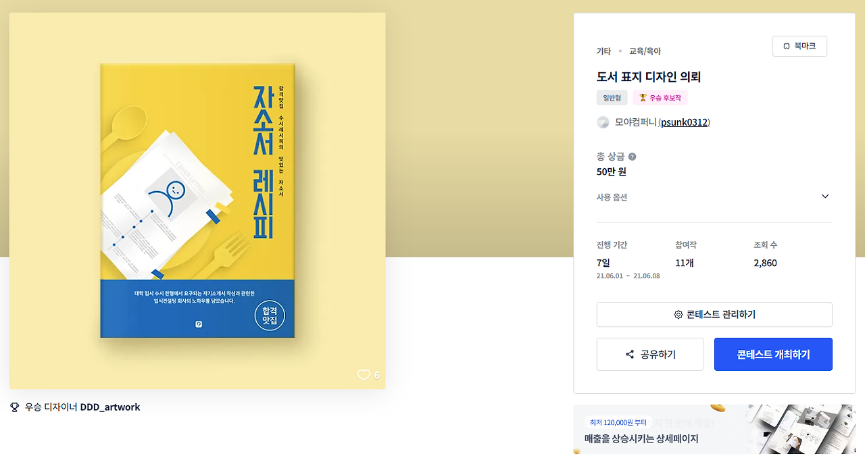Click the bookmark square icon in the 북마크 button
Screen dimensions: 865x458
(787, 46)
